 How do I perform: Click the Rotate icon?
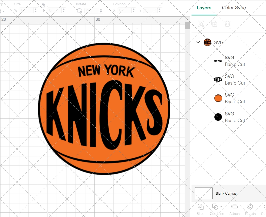[79, 11]
